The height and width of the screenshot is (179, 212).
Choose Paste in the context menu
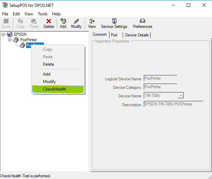point(58,57)
